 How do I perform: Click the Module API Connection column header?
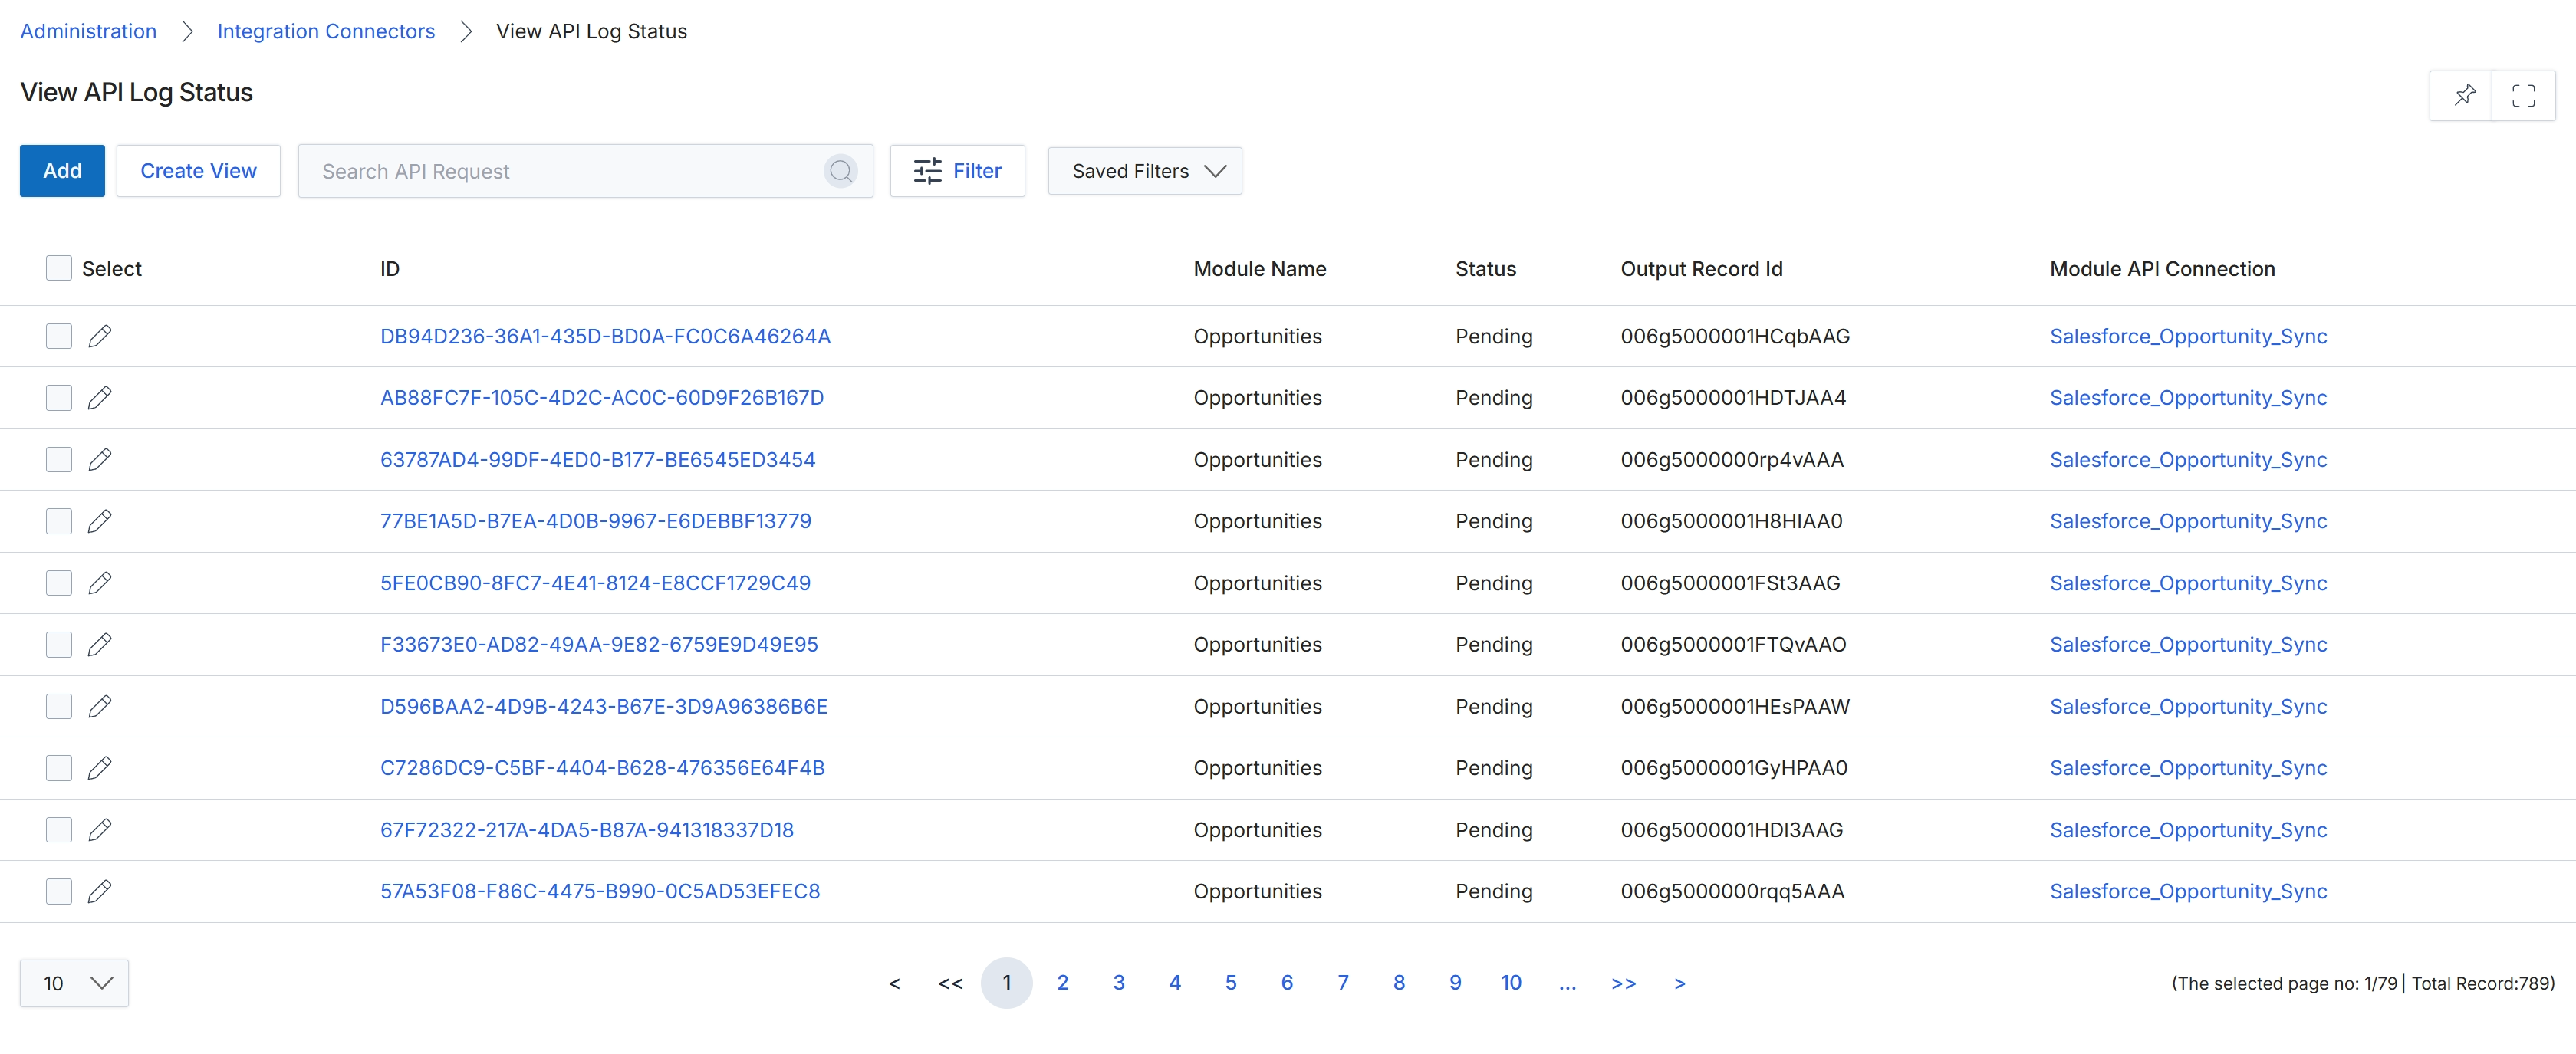click(x=2162, y=269)
